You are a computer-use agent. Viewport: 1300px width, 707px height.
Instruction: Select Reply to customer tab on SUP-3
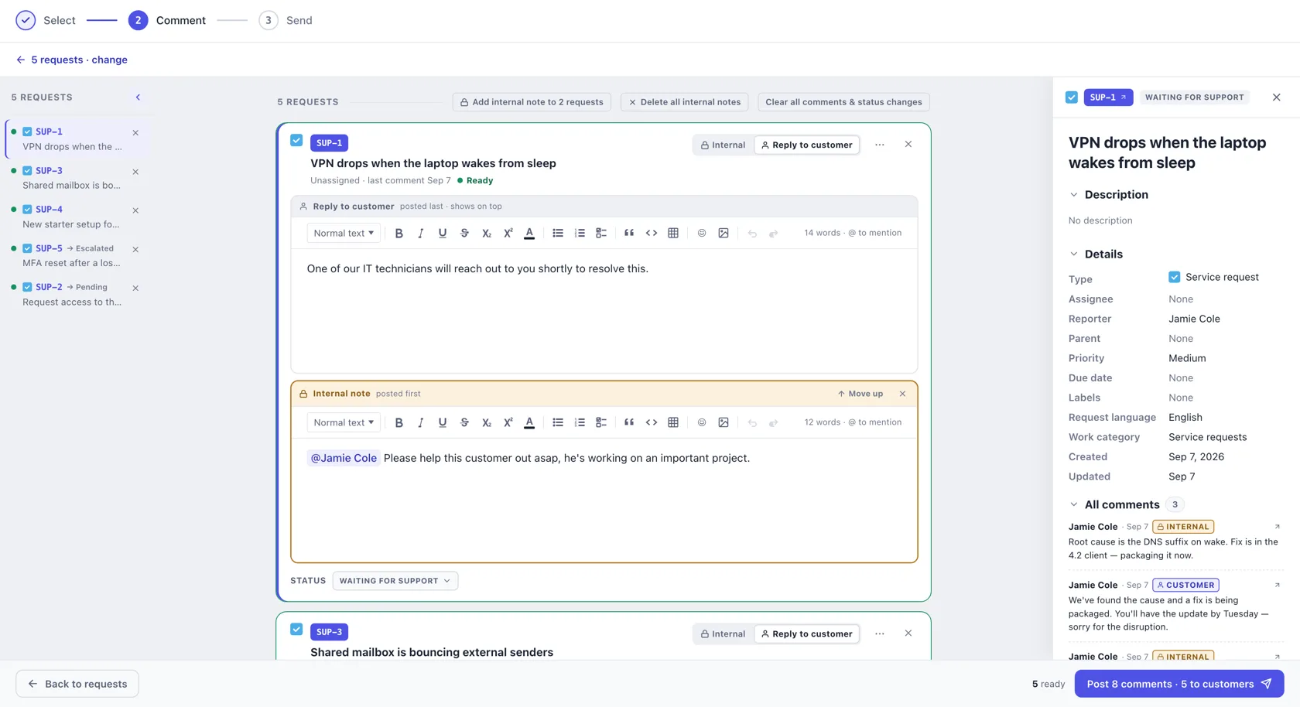[807, 634]
